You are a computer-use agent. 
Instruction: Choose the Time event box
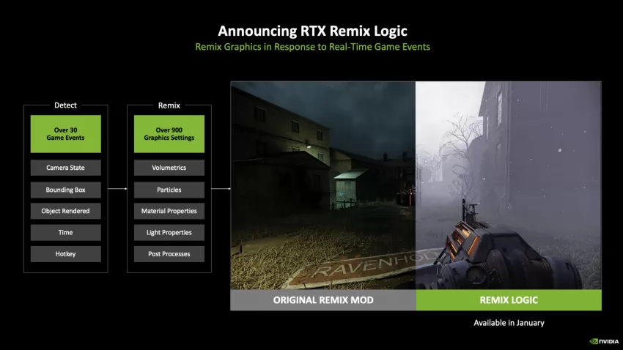pos(66,232)
